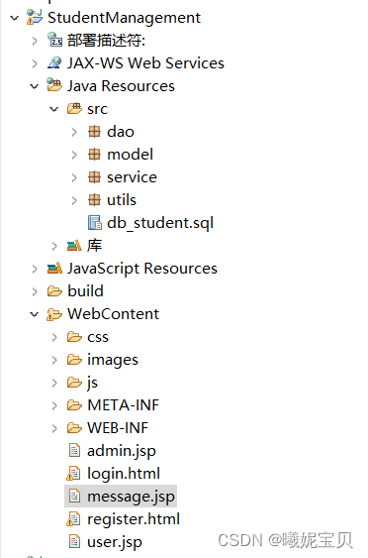Image resolution: width=368 pixels, height=558 pixels.
Task: Select the 'user.jsp' file name
Action: [115, 542]
